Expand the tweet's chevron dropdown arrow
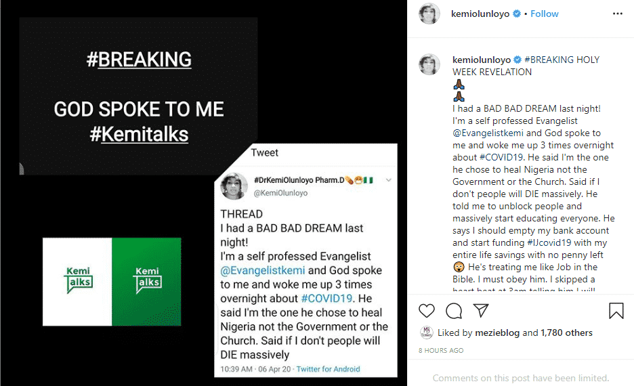634x386 pixels. tap(389, 180)
